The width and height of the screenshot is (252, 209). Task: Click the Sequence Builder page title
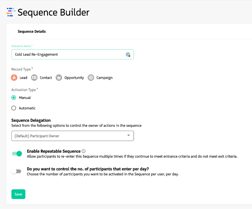click(53, 12)
